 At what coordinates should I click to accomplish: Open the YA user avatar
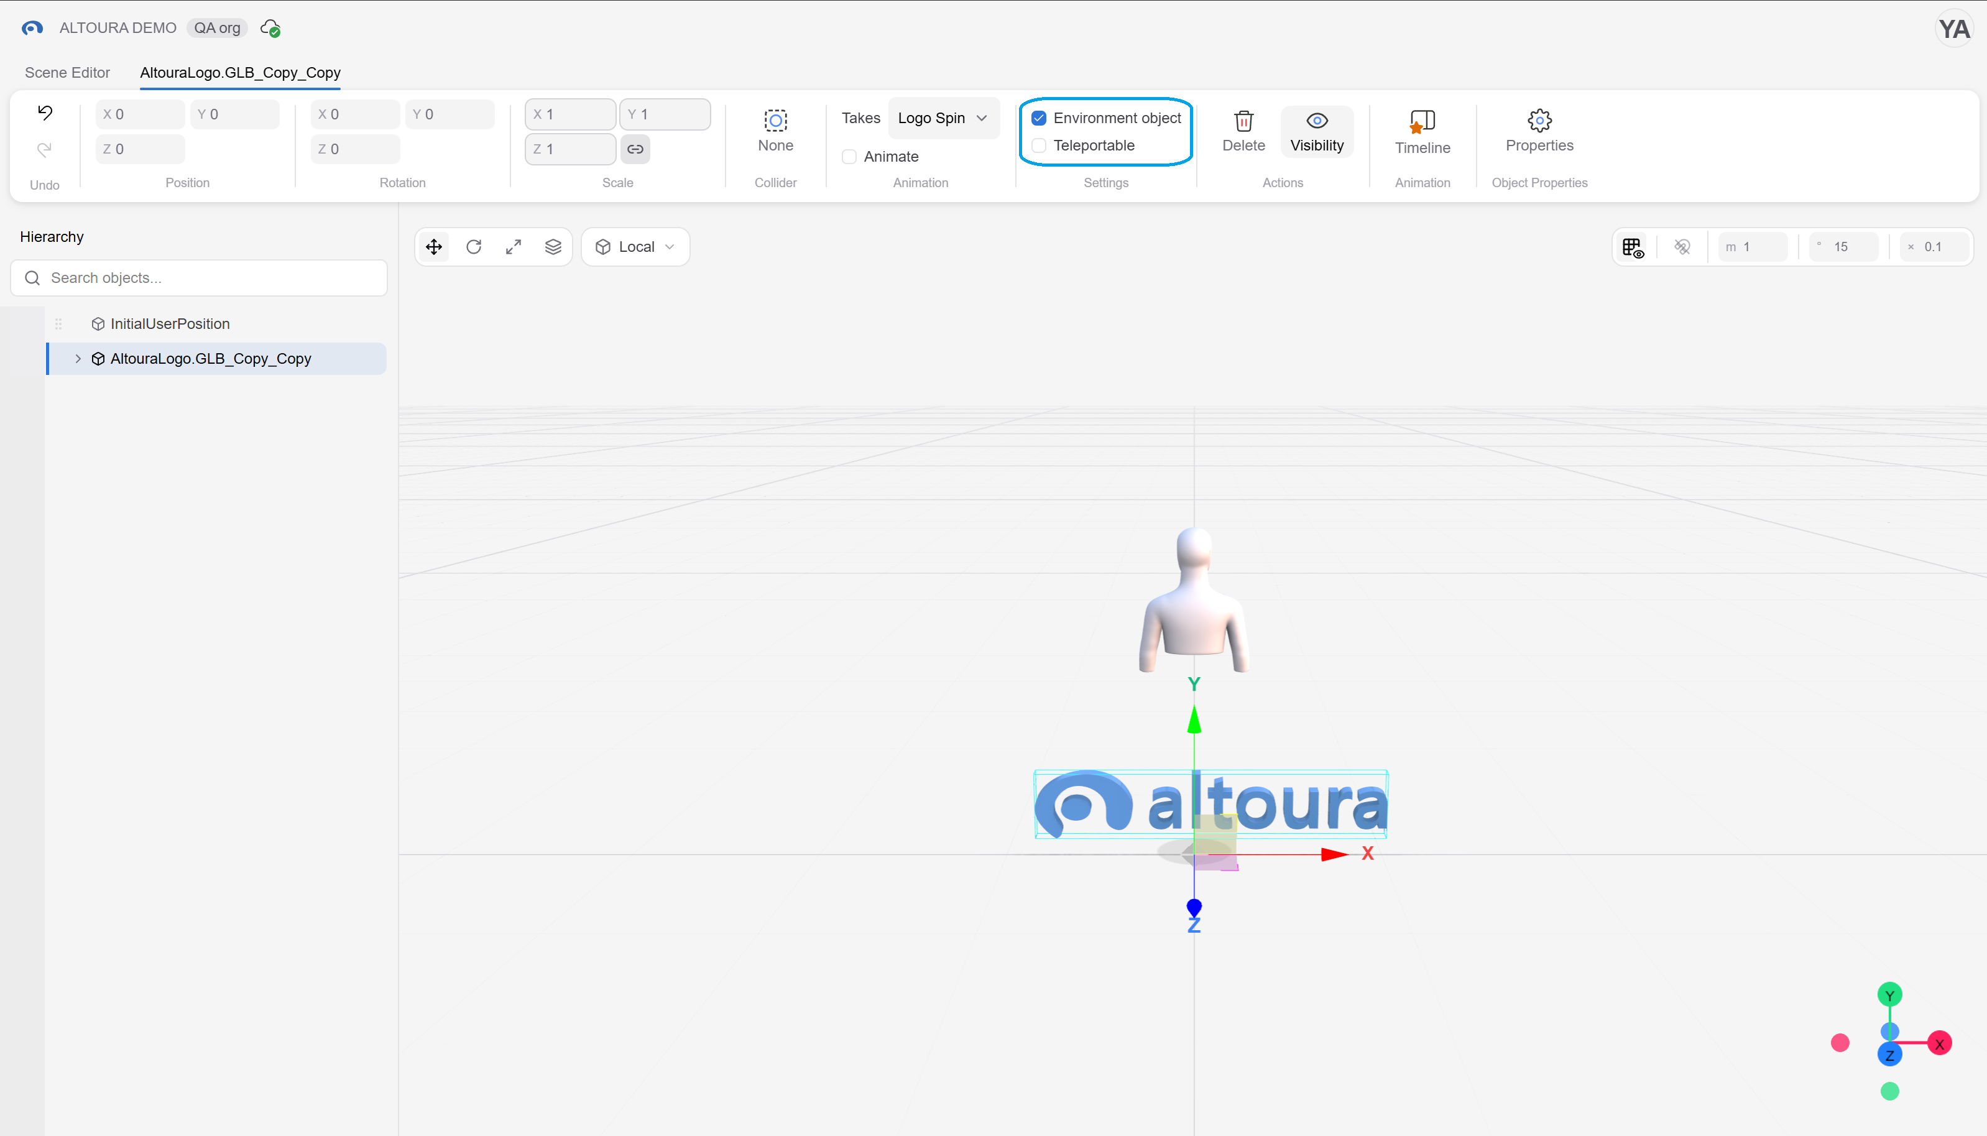click(1954, 29)
